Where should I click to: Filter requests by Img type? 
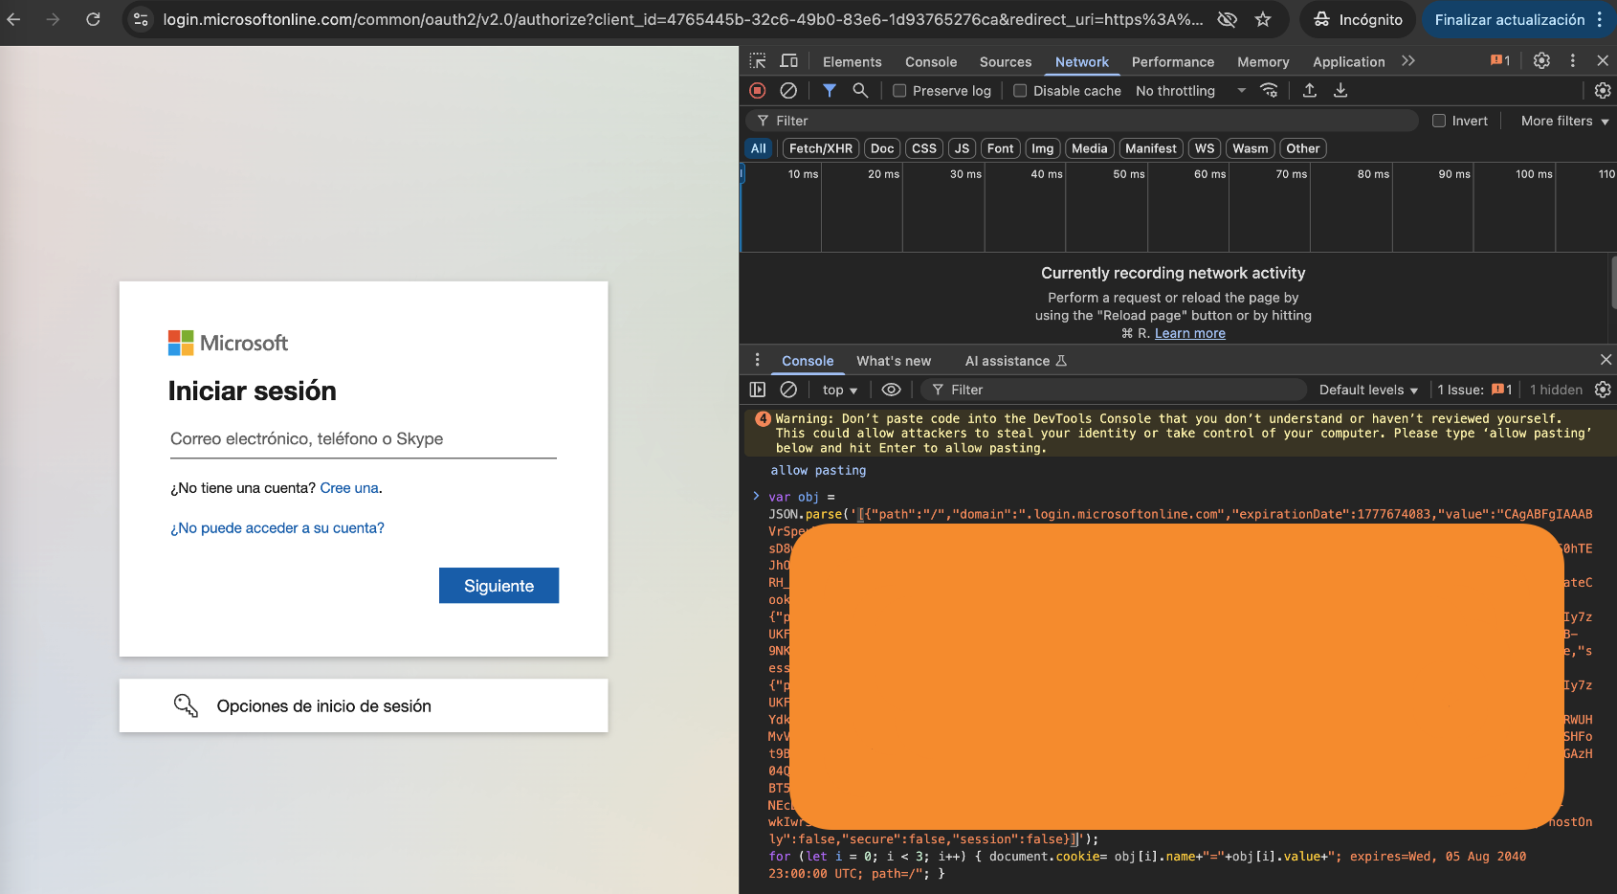(x=1042, y=148)
